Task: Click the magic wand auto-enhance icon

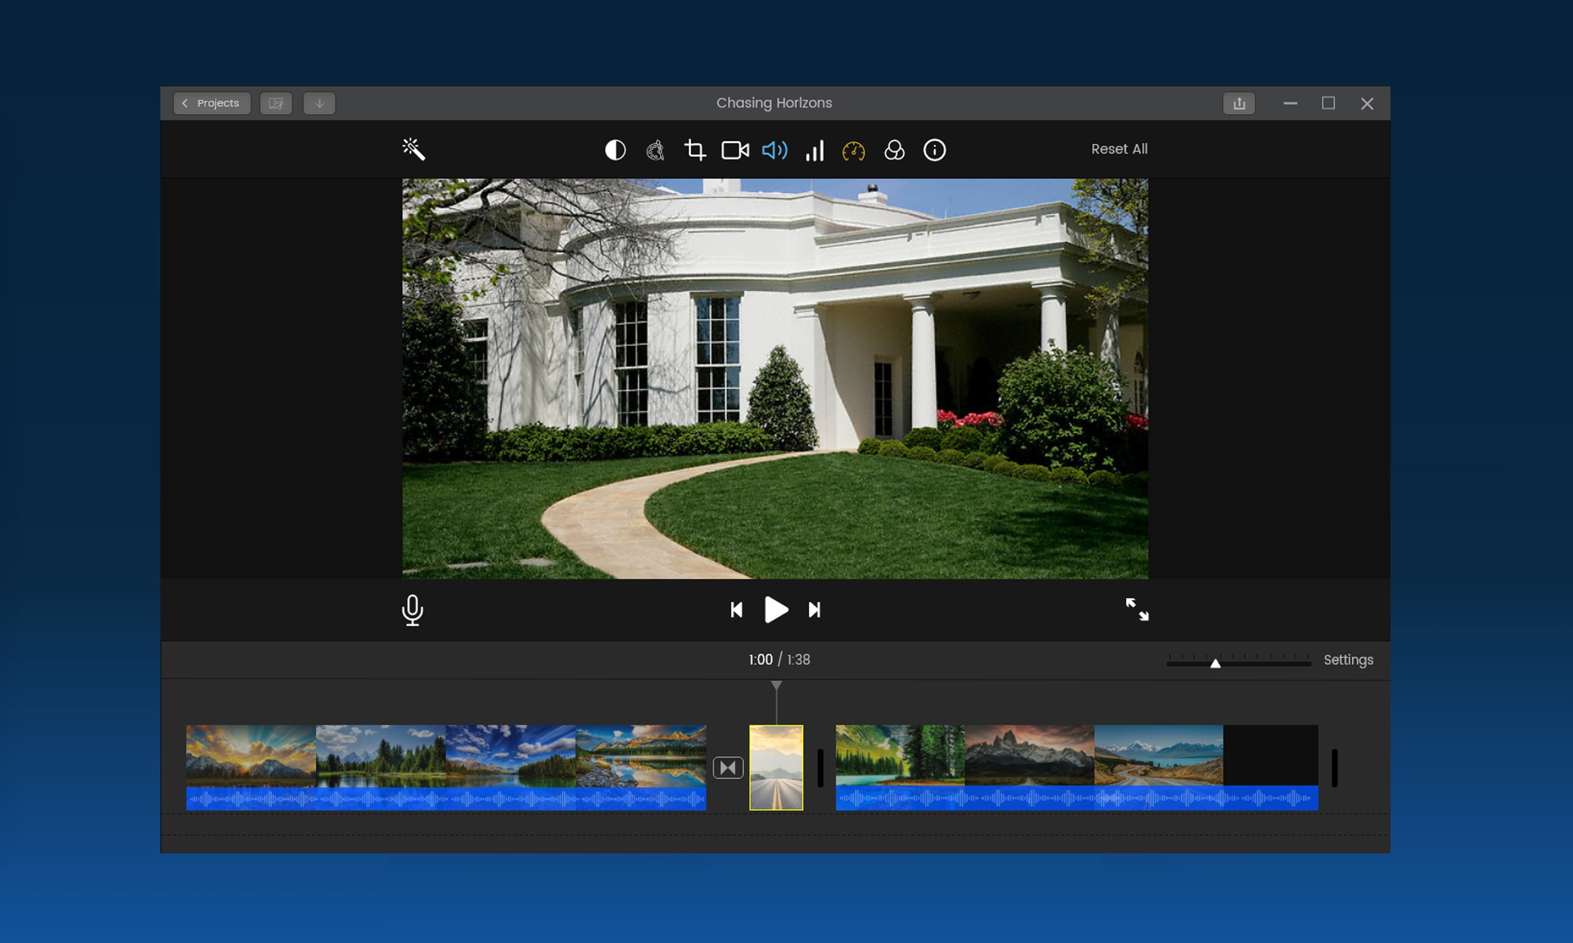Action: tap(414, 149)
